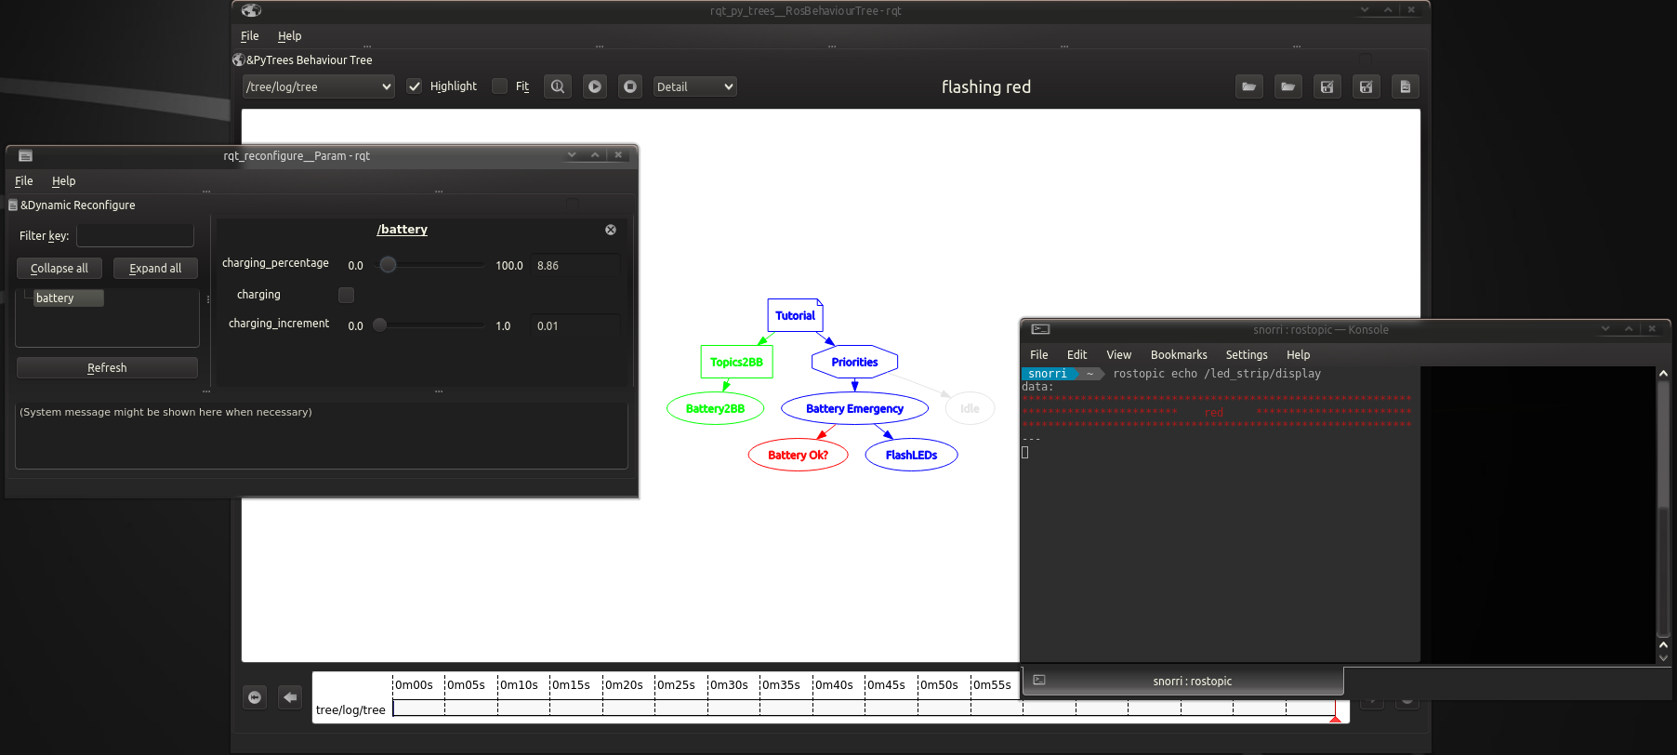Click the leftmost folder icon in toolbar

click(1248, 86)
